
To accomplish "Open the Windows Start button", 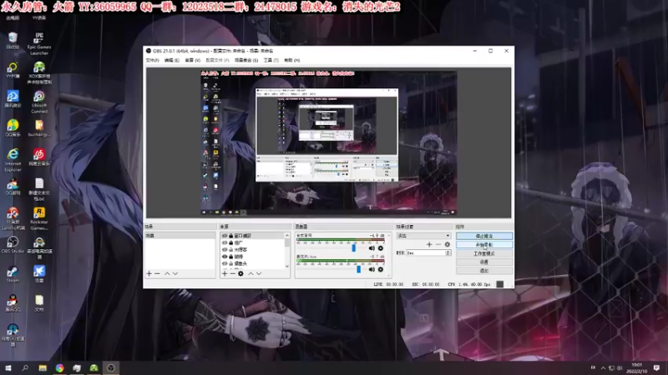I will coord(8,367).
